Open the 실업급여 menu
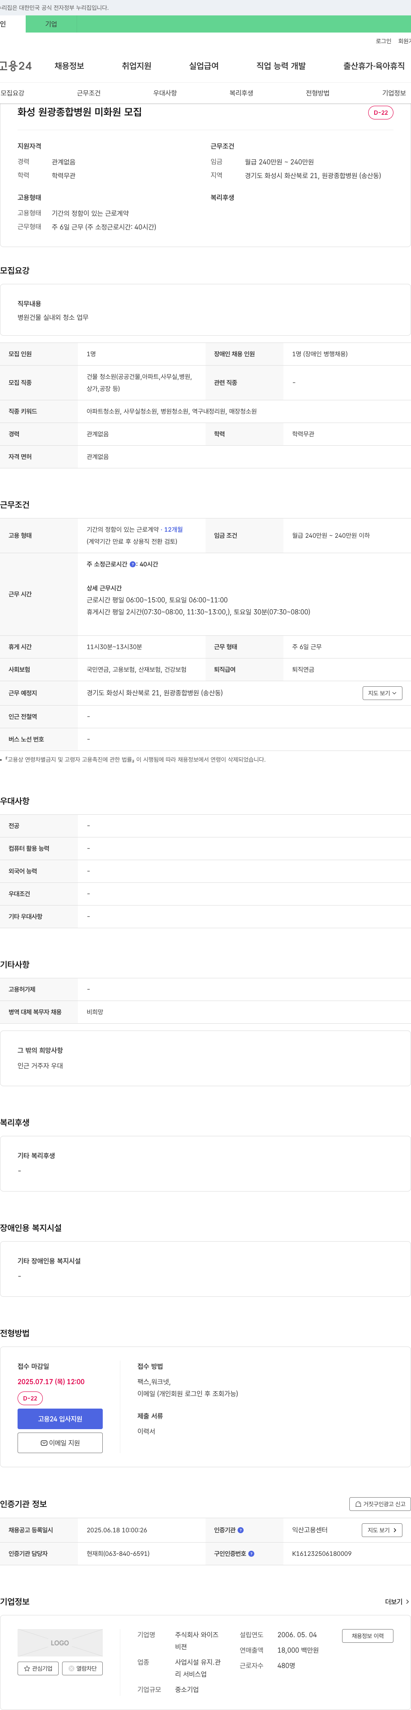Screen dimensions: 411x1710 (x=204, y=66)
